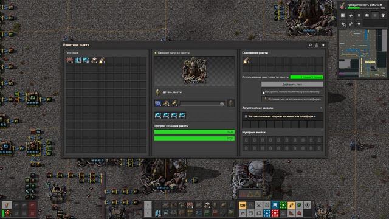Click the item in Снаряжение ракеты cargo
The width and height of the screenshot is (389, 219).
click(x=246, y=60)
